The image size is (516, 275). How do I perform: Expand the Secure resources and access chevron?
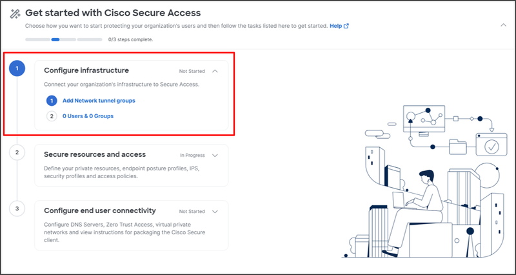(215, 156)
